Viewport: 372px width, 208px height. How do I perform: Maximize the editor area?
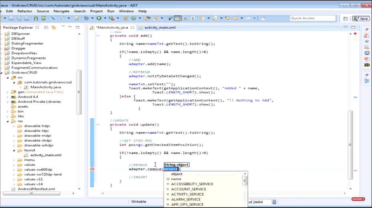click(x=353, y=27)
